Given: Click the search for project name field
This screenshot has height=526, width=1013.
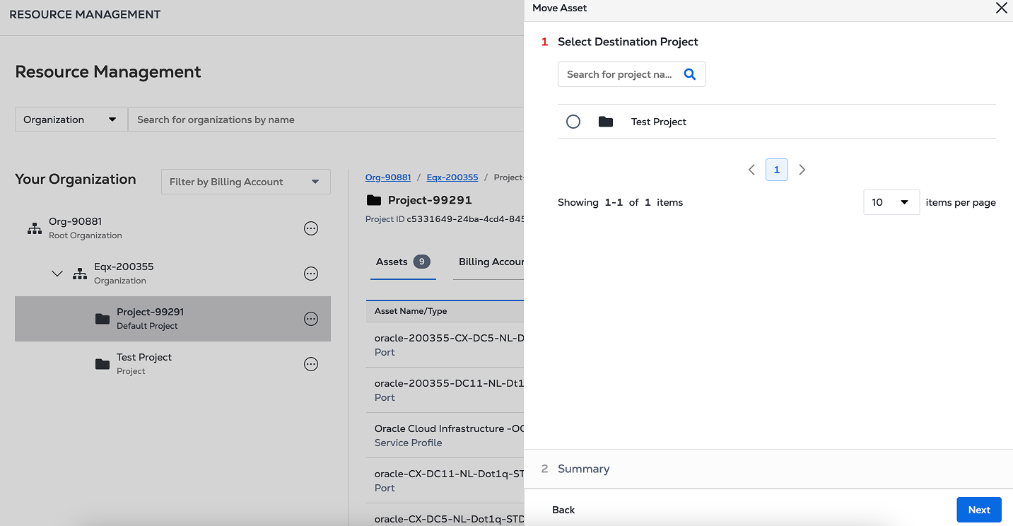Looking at the screenshot, I should pyautogui.click(x=619, y=74).
